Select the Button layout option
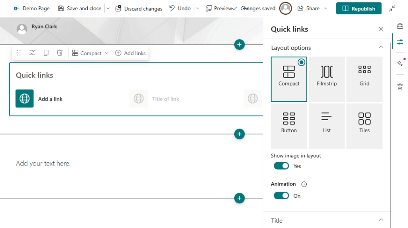Screen dimensions: 408x228 289,126
